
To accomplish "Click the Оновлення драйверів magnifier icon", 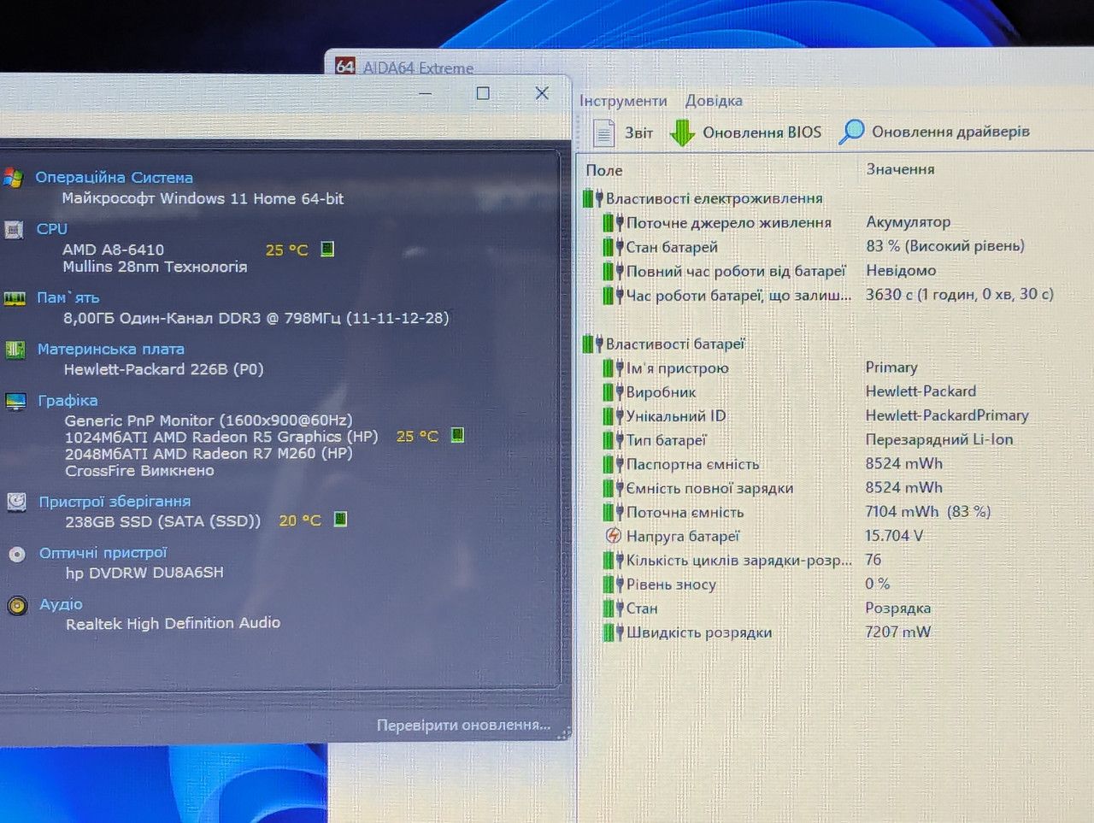I will pyautogui.click(x=851, y=132).
